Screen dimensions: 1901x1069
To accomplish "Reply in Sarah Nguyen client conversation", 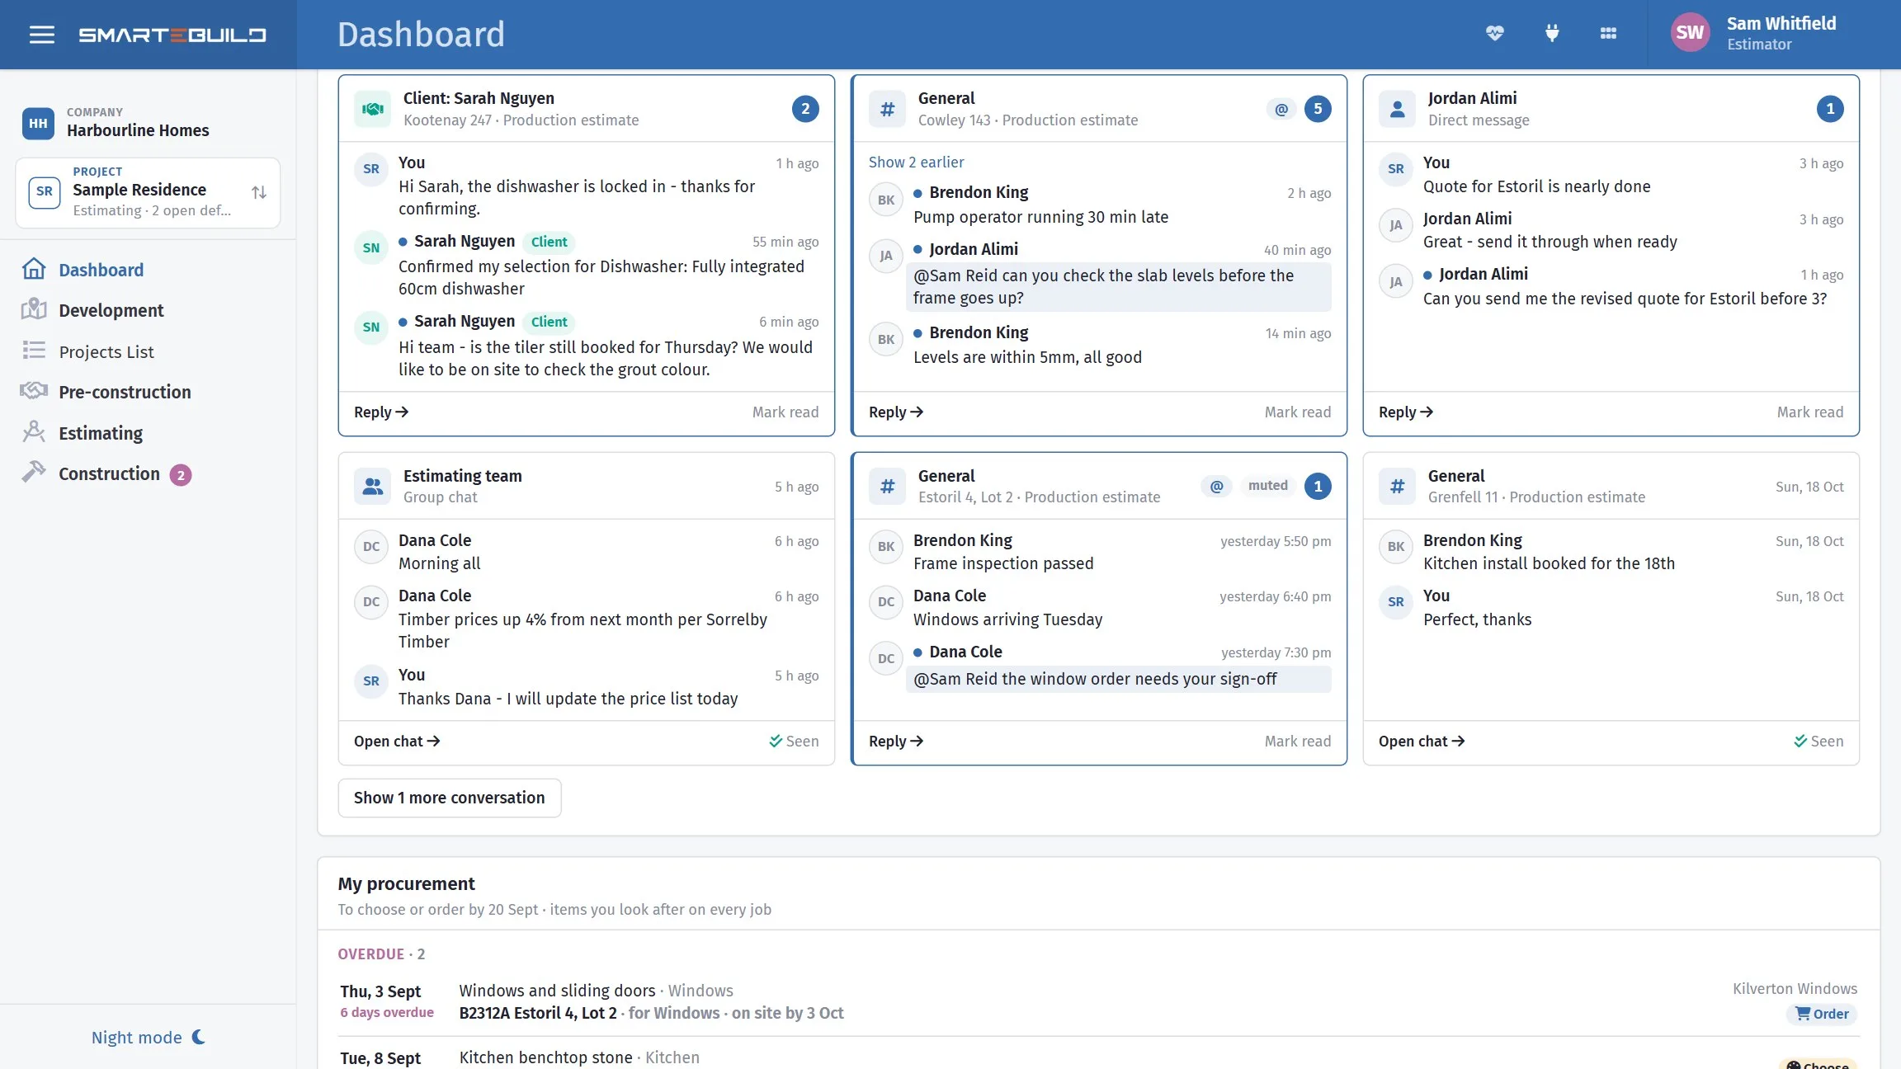I will pos(381,412).
